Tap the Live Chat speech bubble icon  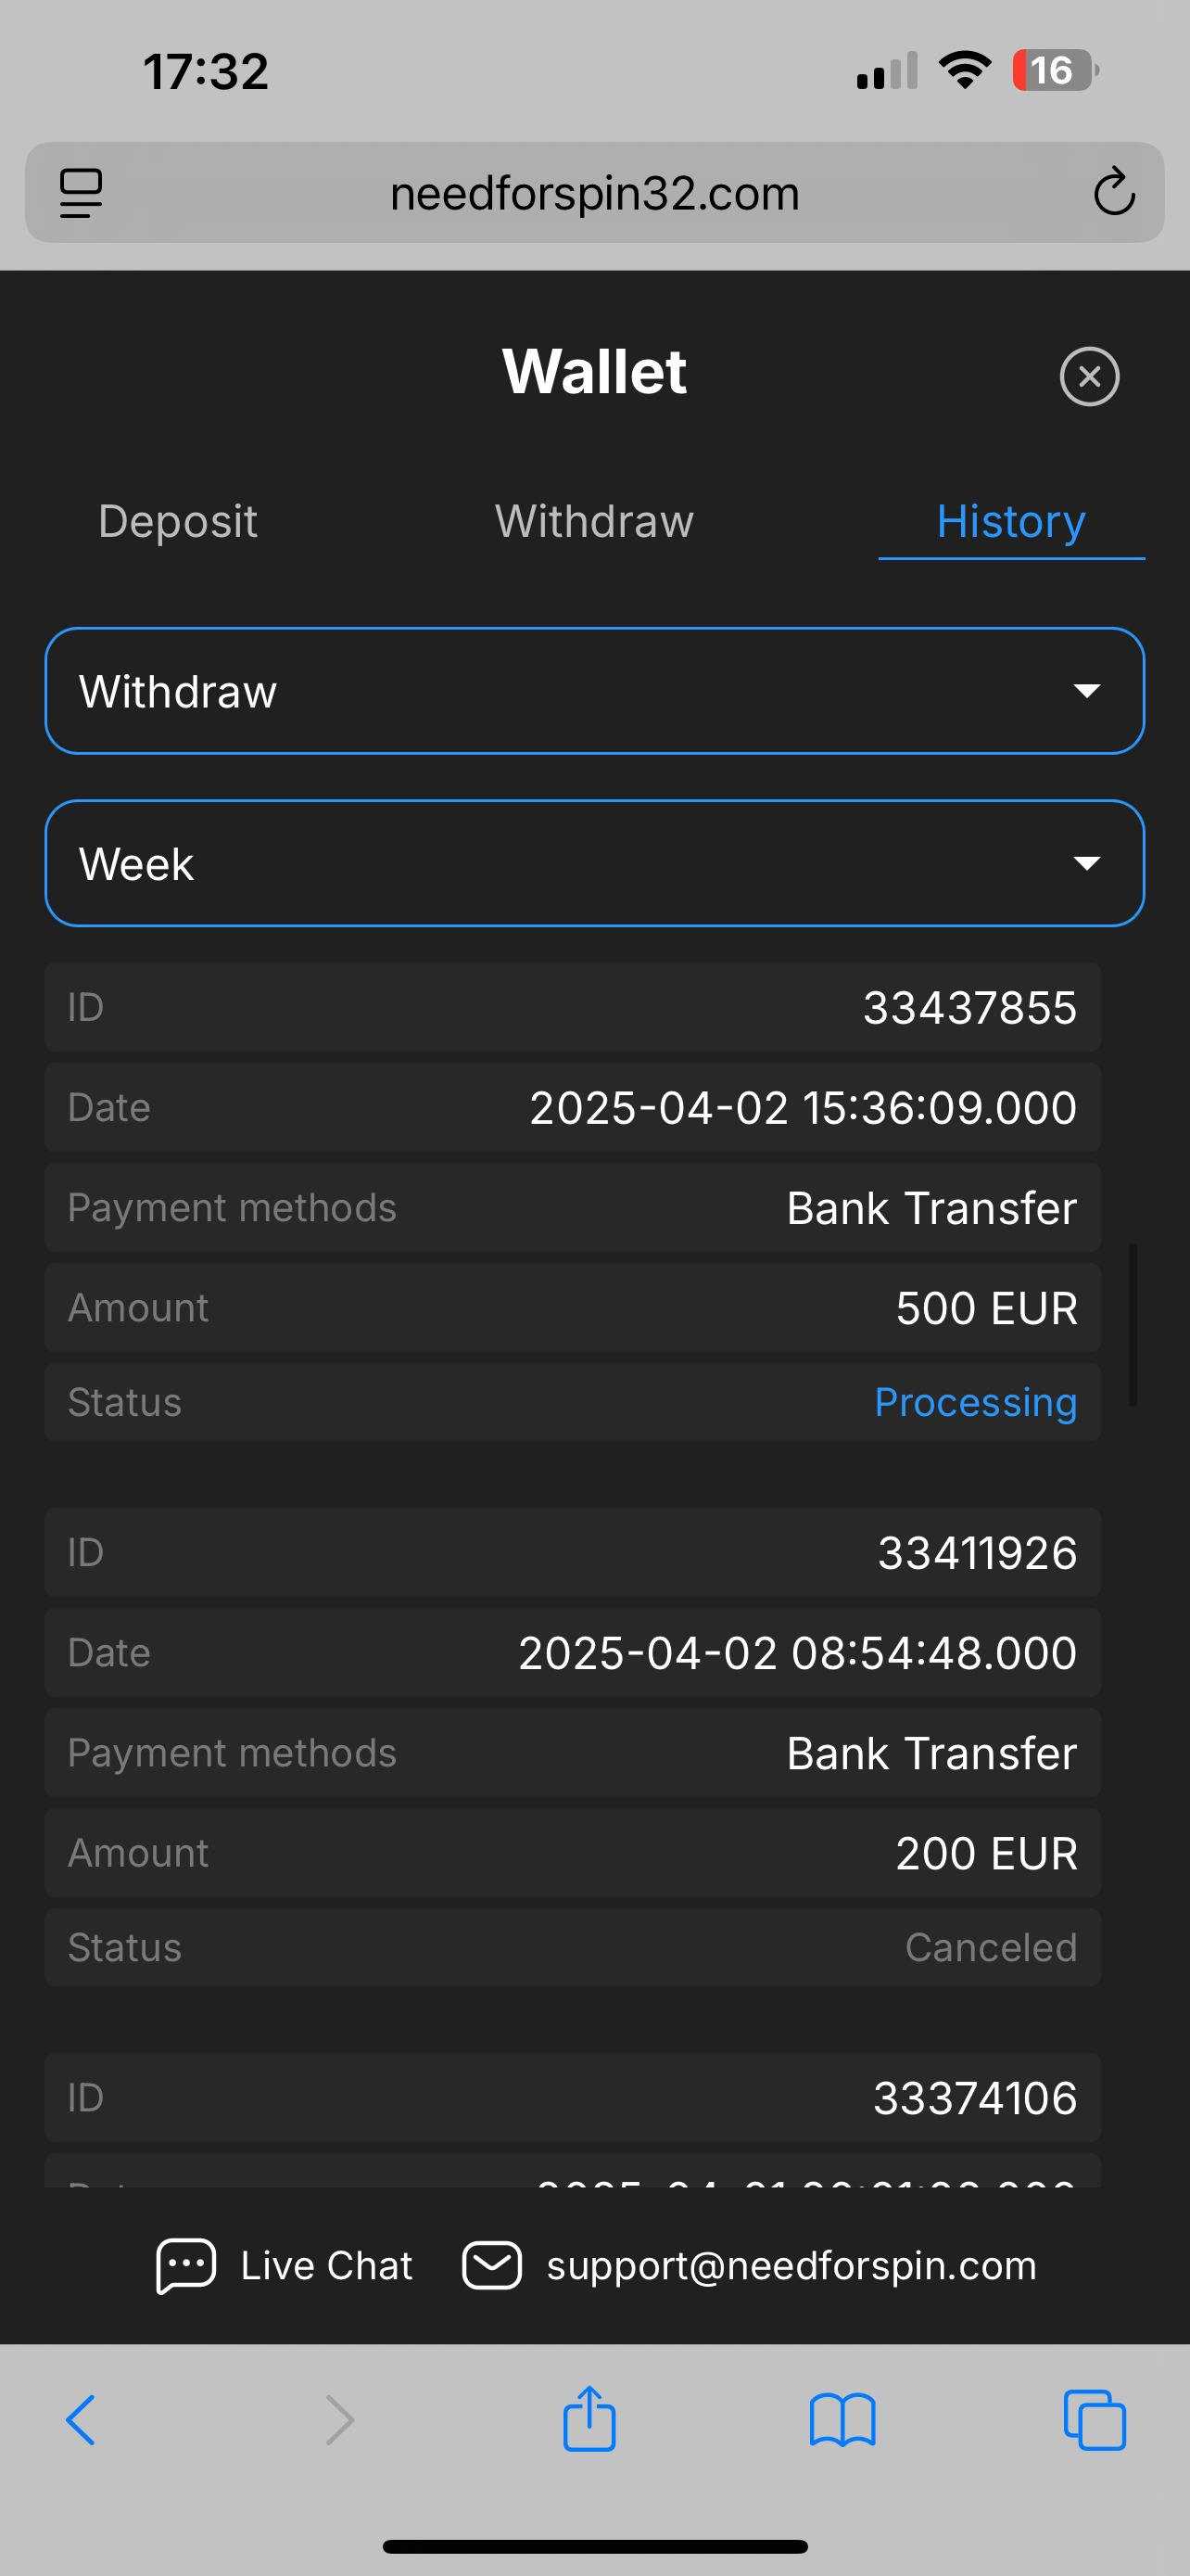pos(186,2265)
